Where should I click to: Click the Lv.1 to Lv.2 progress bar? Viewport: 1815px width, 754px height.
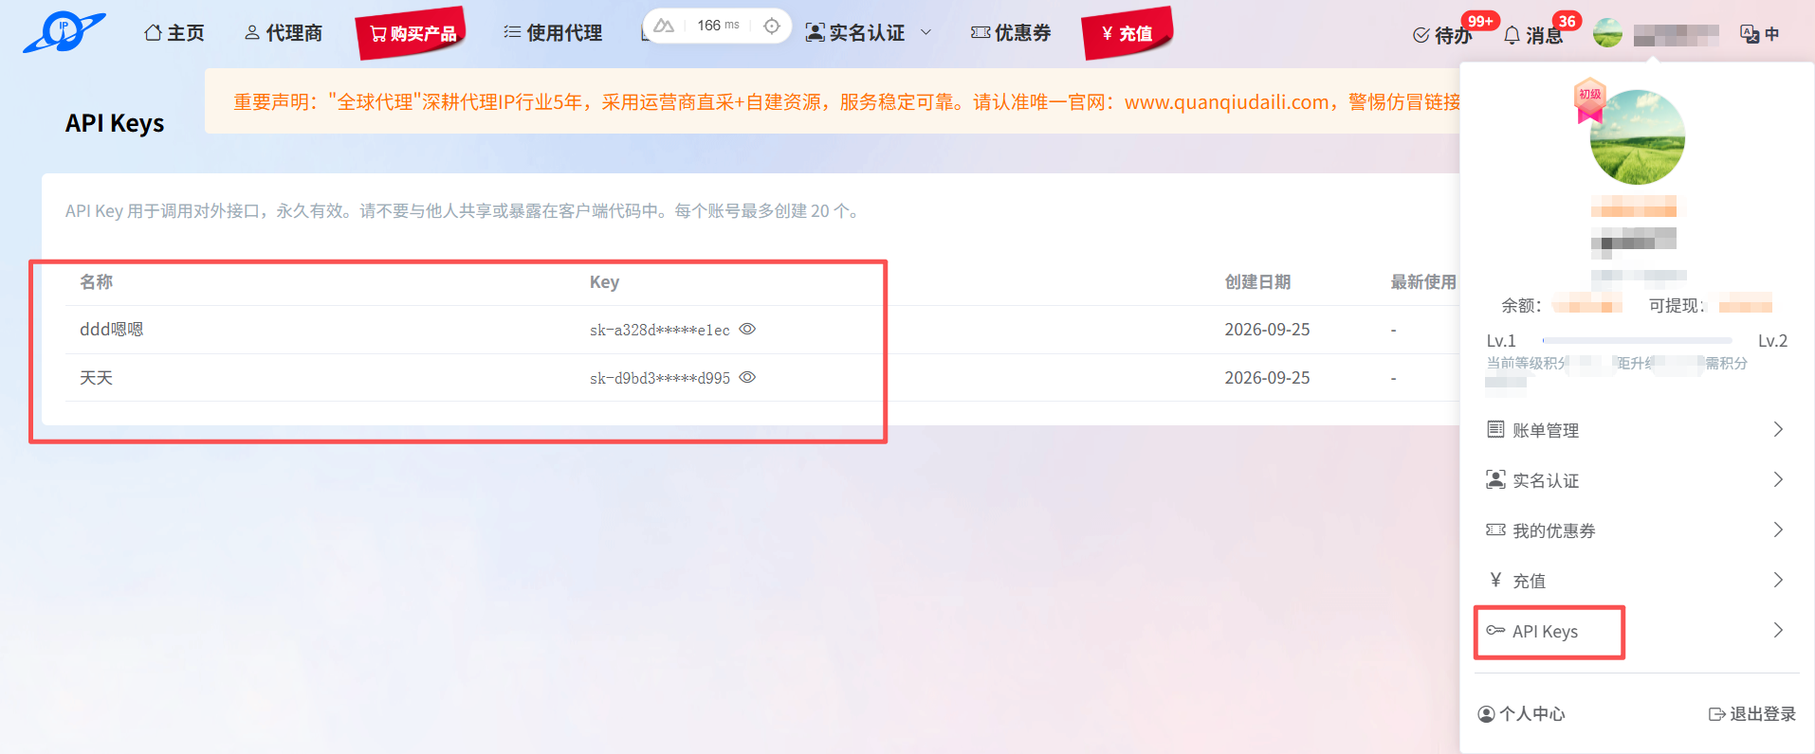(x=1638, y=340)
